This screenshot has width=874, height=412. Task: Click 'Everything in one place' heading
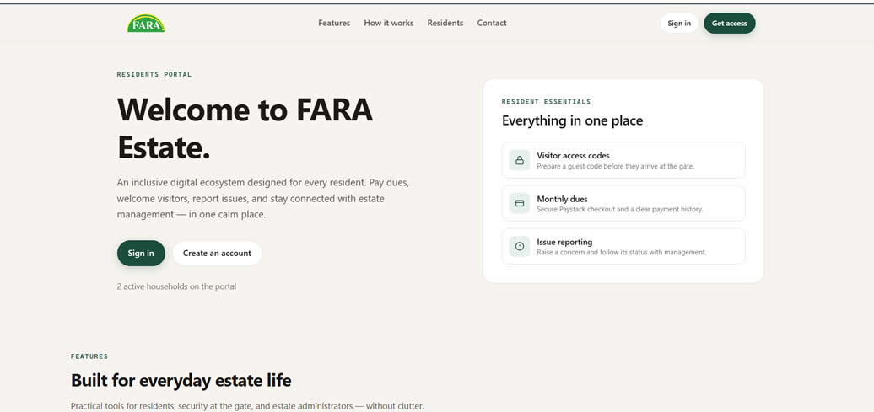click(x=572, y=120)
